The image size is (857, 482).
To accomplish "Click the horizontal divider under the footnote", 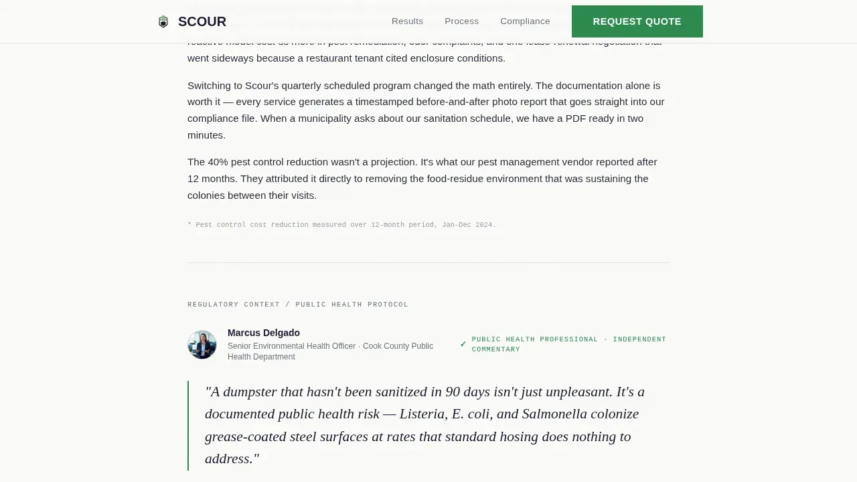I will [x=428, y=262].
